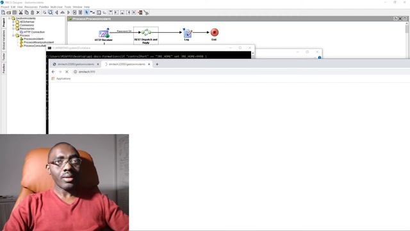Switch to the Global Variables side tab
The height and width of the screenshot is (231, 410).
coord(4,40)
